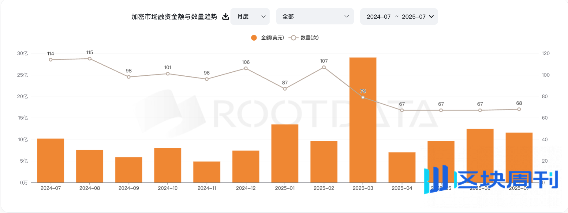Click the tallest bar for 2025-03
Viewport: 568px width, 213px height.
tap(363, 120)
